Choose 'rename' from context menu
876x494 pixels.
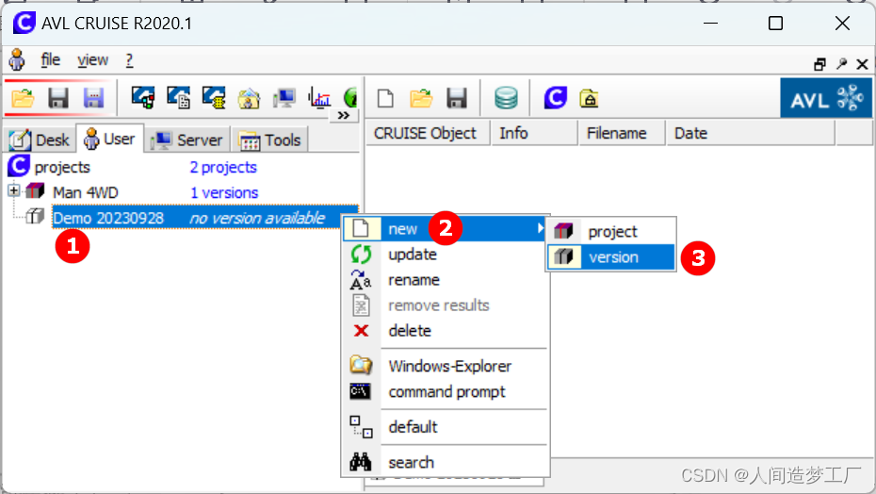pos(446,280)
